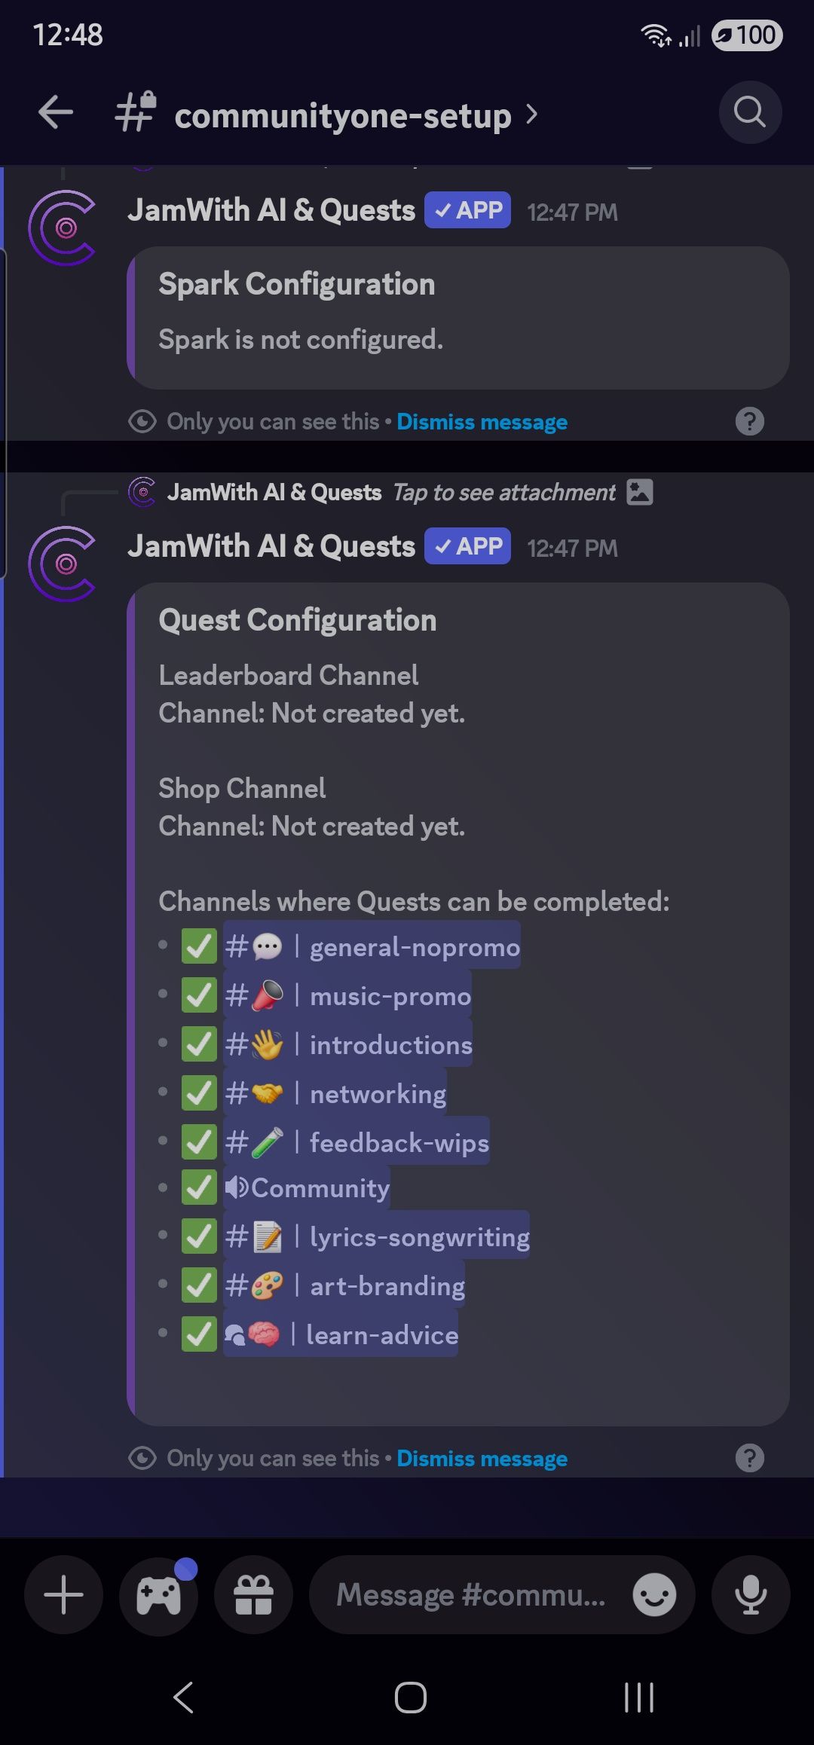Go to the lyrics-songwriting channel

(x=377, y=1236)
